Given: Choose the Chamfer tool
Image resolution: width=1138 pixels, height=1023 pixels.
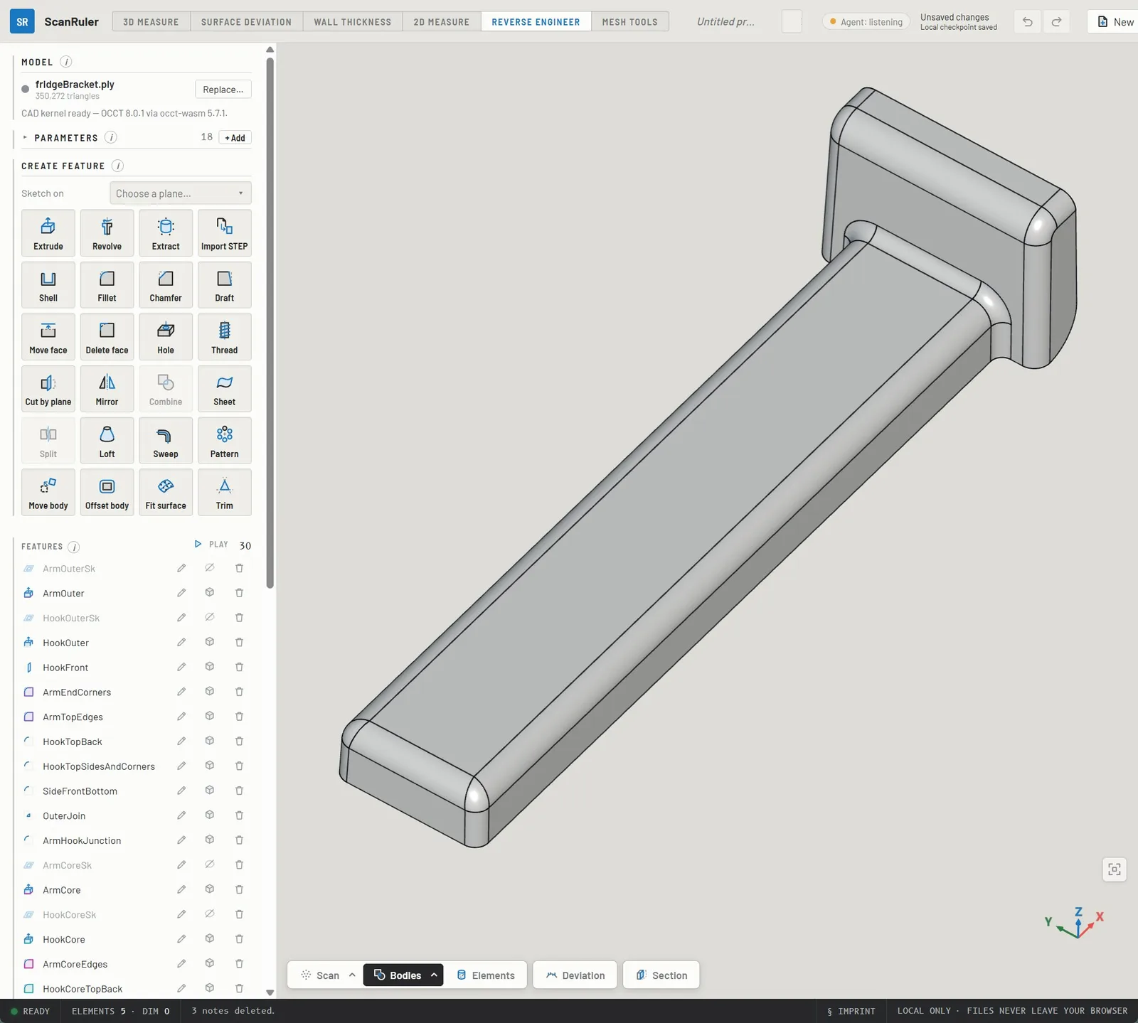Looking at the screenshot, I should coord(166,285).
